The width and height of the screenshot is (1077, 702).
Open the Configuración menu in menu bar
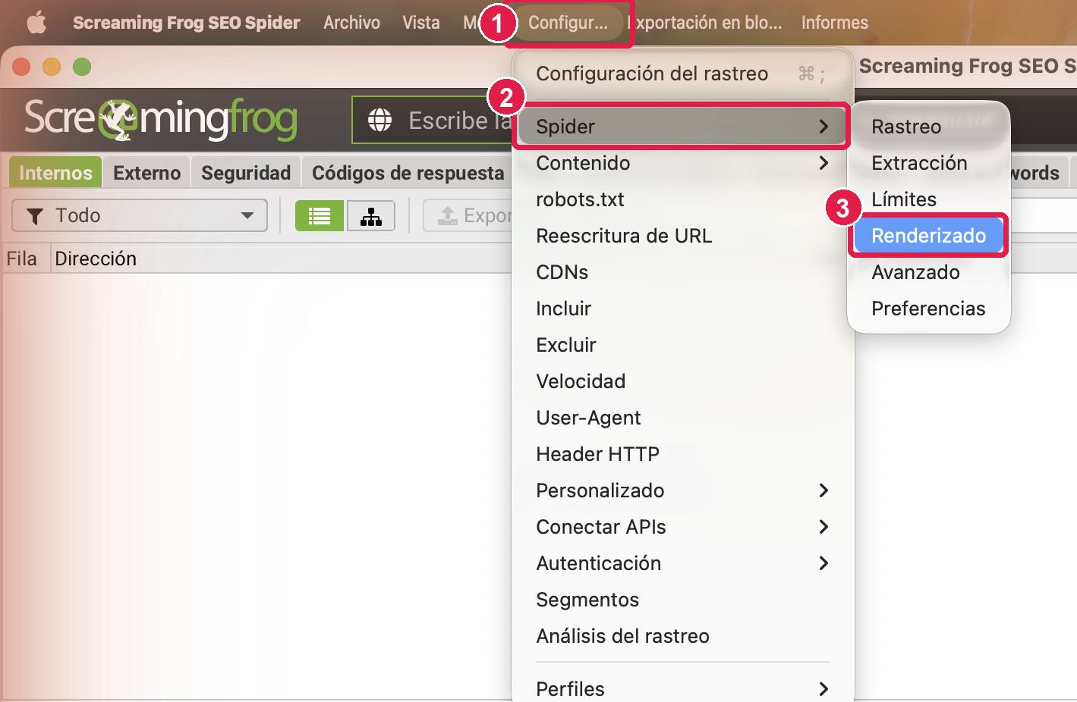[x=568, y=23]
